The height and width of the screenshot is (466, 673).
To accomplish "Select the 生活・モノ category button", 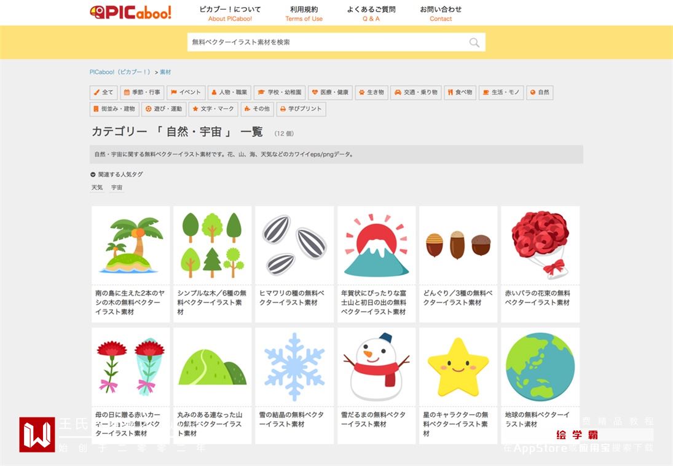I will click(501, 92).
